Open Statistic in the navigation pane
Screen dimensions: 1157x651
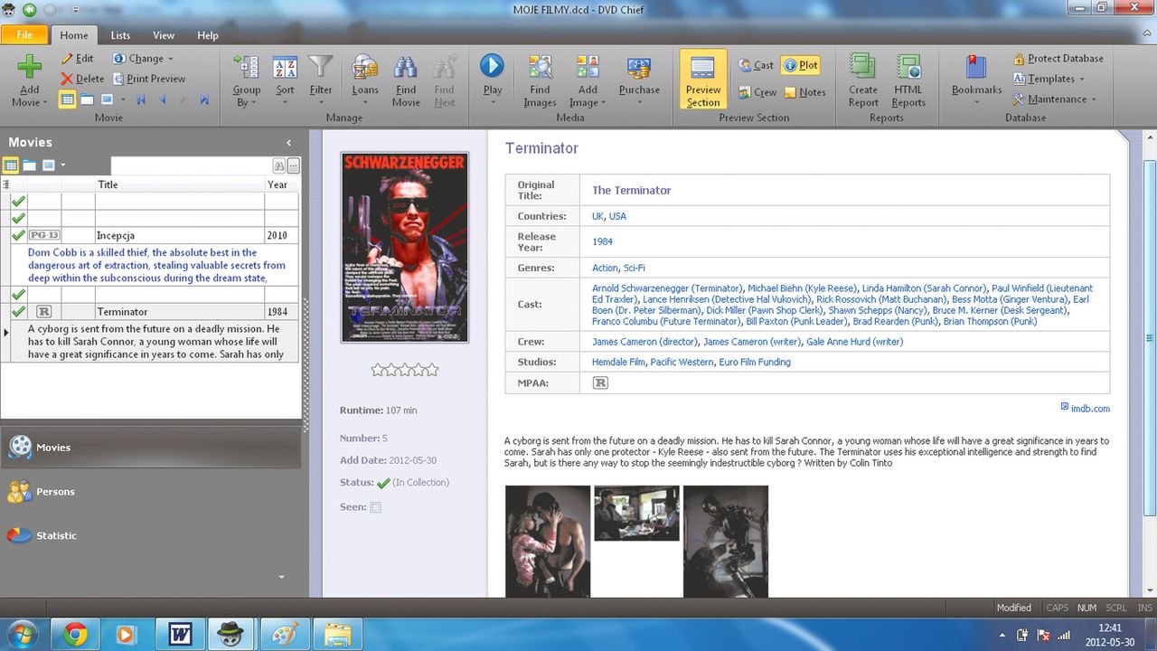click(150, 535)
